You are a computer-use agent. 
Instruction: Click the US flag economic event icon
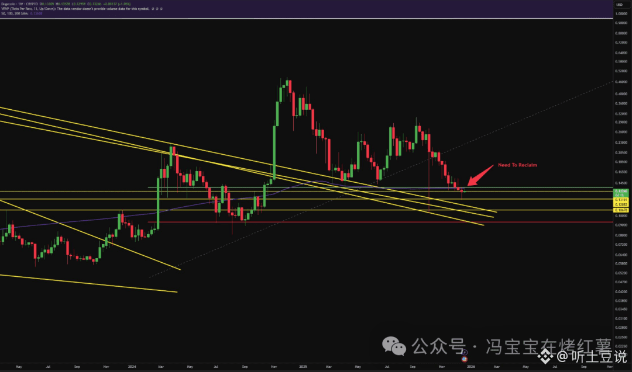pyautogui.click(x=464, y=359)
